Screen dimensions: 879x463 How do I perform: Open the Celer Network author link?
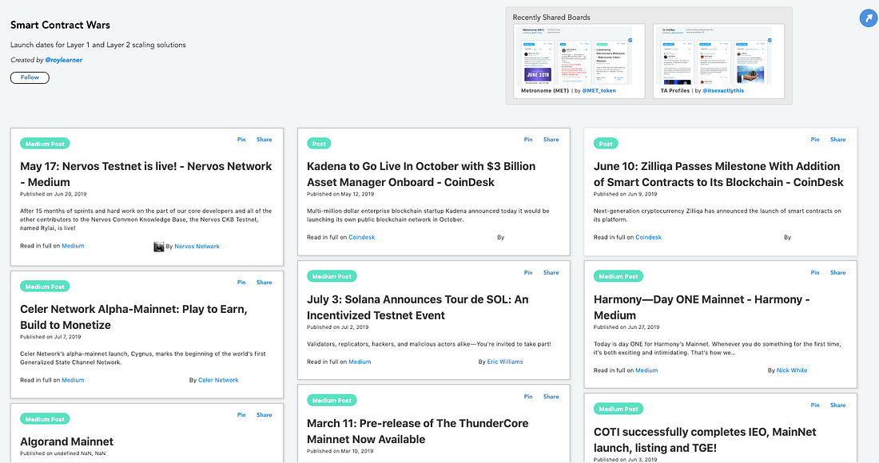coord(218,380)
